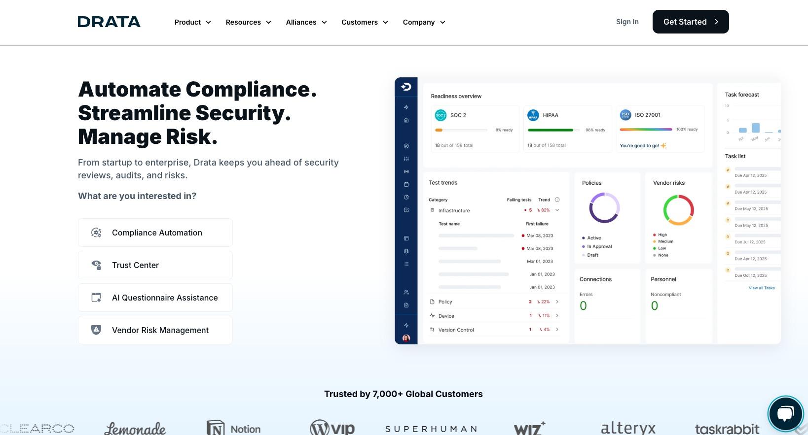Click the user avatar in dashboard sidebar

pos(406,338)
